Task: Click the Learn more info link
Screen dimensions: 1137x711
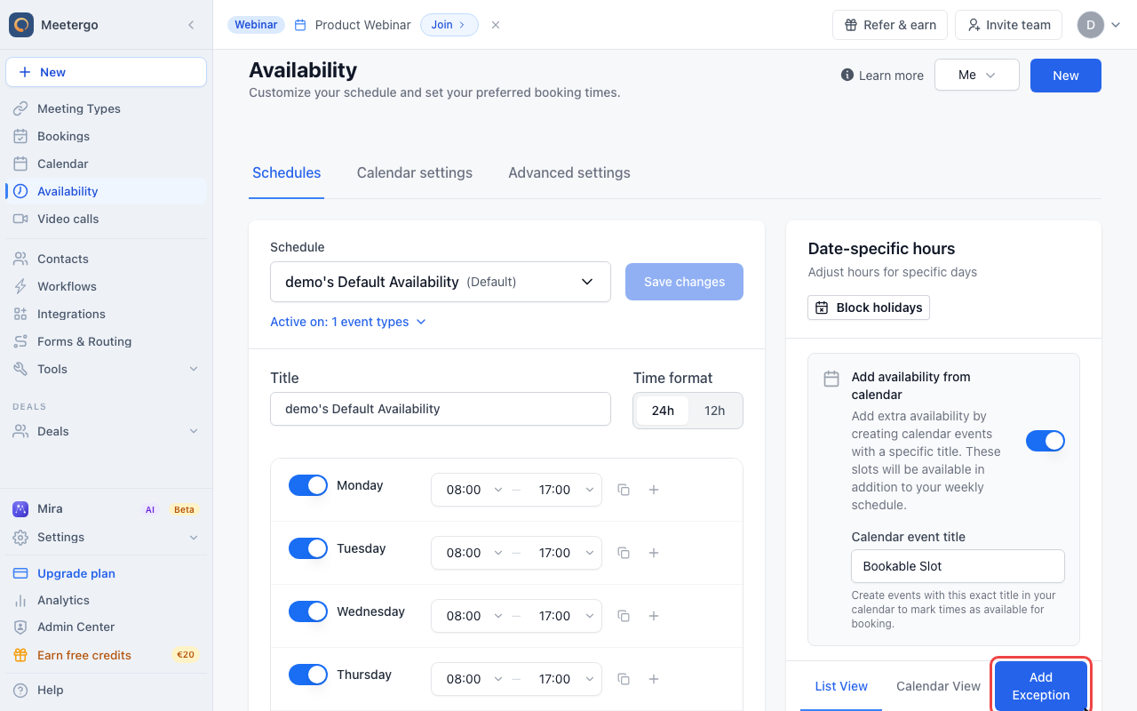Action: (882, 76)
